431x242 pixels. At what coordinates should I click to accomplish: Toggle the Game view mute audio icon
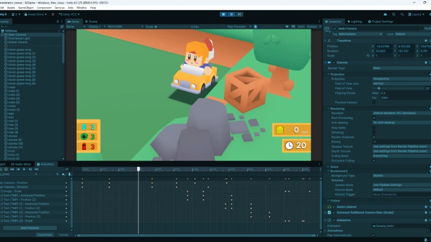coord(287,27)
